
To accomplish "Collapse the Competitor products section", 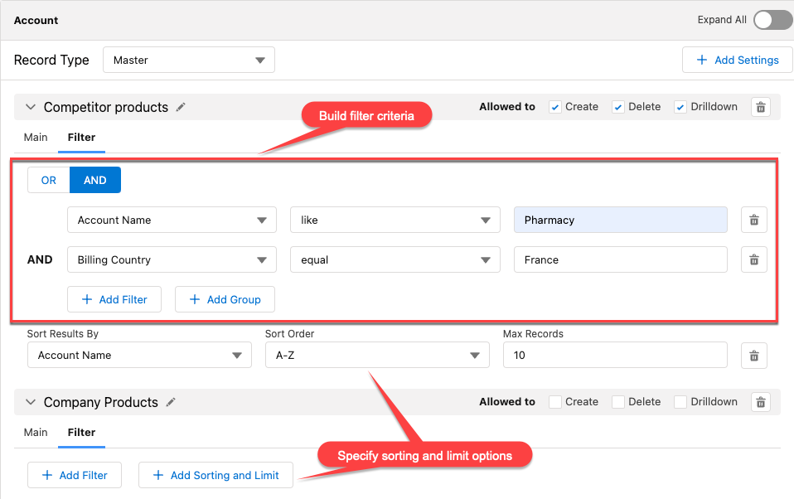I will tap(31, 107).
